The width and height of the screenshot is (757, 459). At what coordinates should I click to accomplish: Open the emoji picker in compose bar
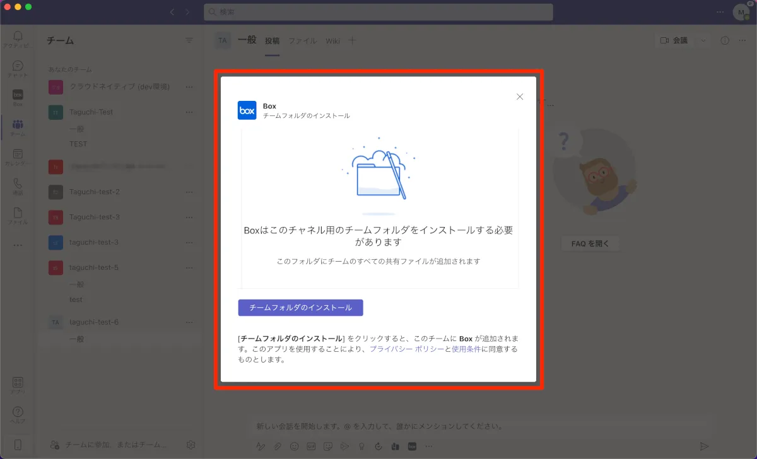[x=294, y=446]
